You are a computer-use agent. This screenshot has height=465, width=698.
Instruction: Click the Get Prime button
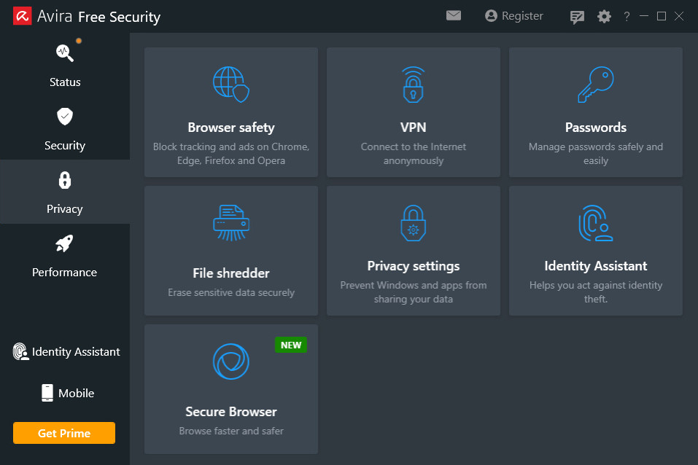(64, 433)
